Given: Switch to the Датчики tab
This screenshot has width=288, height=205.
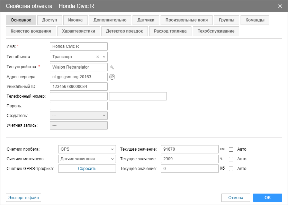Looking at the screenshot, I should point(146,20).
